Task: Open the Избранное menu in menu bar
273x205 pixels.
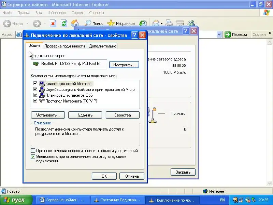Action: 57,13
